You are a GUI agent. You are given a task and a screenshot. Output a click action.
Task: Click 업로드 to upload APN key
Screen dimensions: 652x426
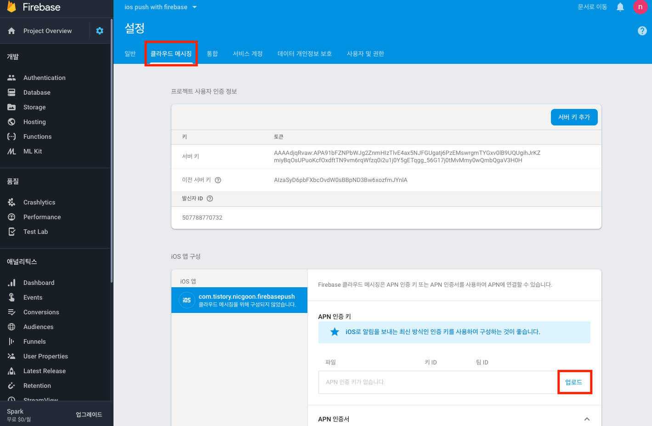tap(574, 382)
